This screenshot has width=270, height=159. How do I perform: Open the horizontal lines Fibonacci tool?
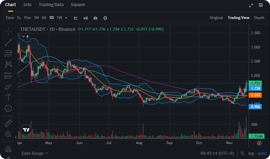pyautogui.click(x=8, y=53)
